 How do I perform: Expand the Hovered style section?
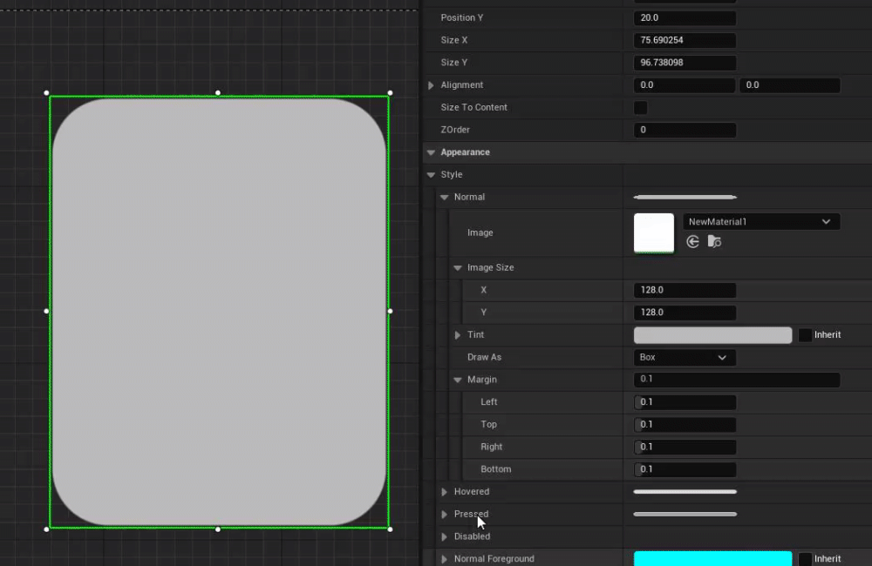tap(445, 492)
